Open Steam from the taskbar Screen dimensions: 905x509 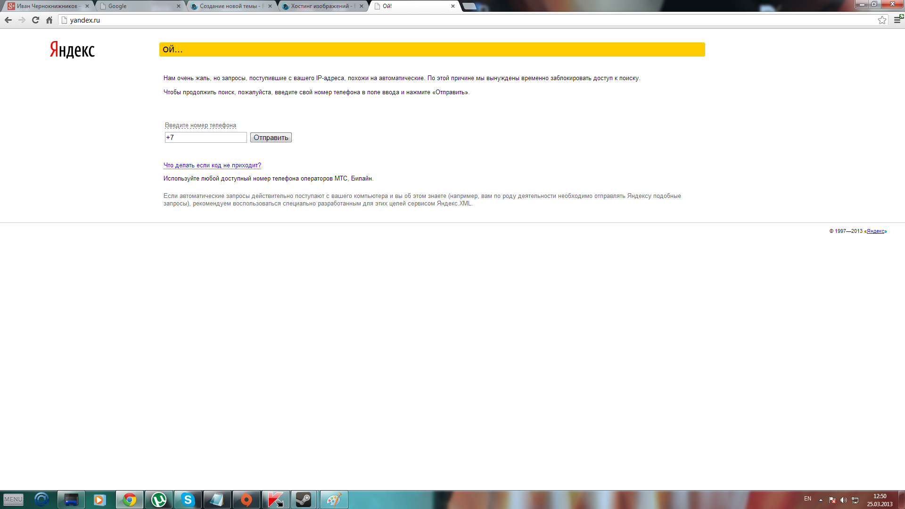(304, 500)
